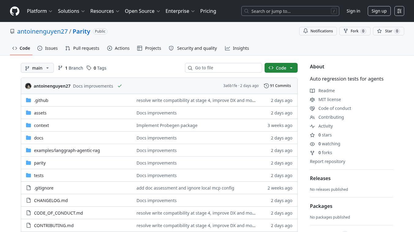Image resolution: width=414 pixels, height=232 pixels.
Task: Select the Activity pulse icon
Action: (312, 126)
